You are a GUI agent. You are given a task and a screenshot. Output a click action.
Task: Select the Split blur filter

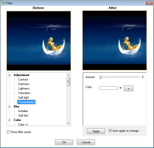pos(23,115)
